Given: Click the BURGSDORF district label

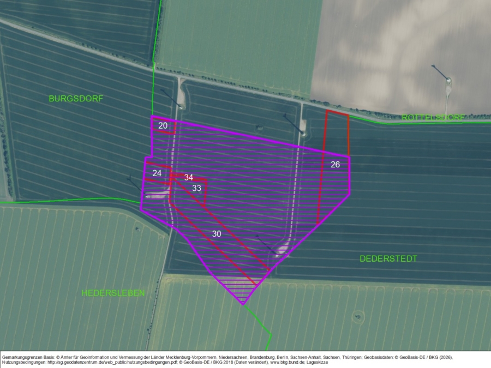Looking at the screenshot, I should coord(76,99).
